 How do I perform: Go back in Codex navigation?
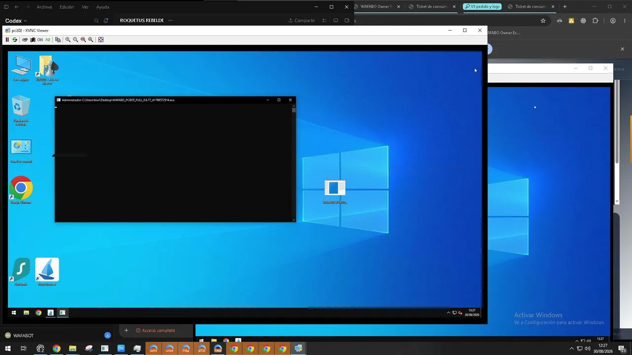(x=17, y=7)
